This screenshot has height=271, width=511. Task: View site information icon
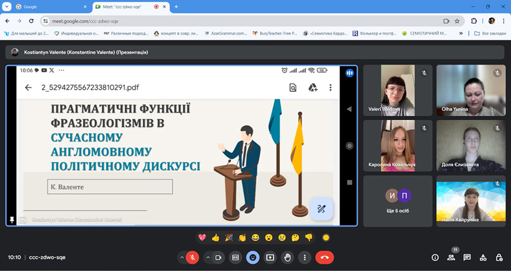pos(45,21)
